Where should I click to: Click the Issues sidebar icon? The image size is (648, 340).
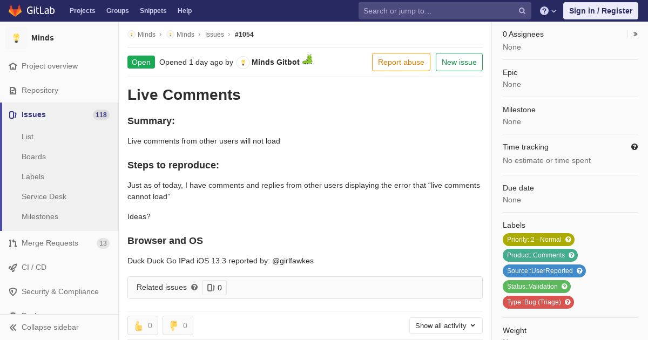click(x=13, y=114)
